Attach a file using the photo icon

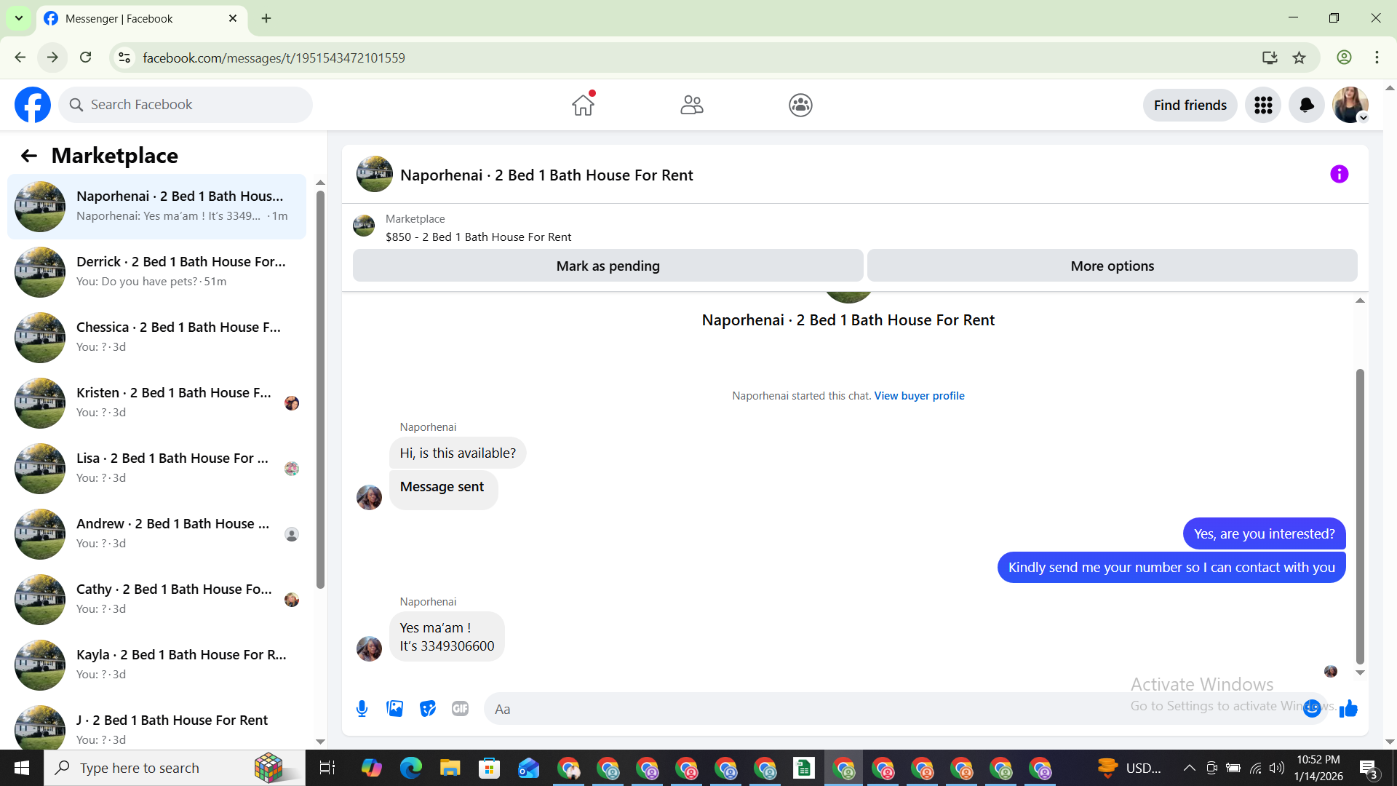pos(394,708)
